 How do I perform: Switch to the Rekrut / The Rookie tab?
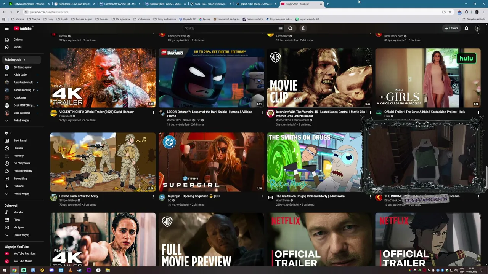click(x=256, y=4)
